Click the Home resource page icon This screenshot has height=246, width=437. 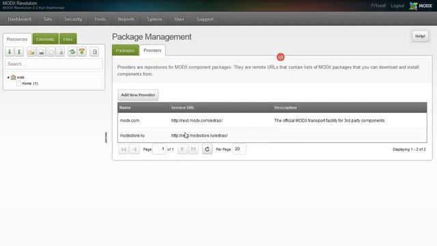pyautogui.click(x=18, y=83)
